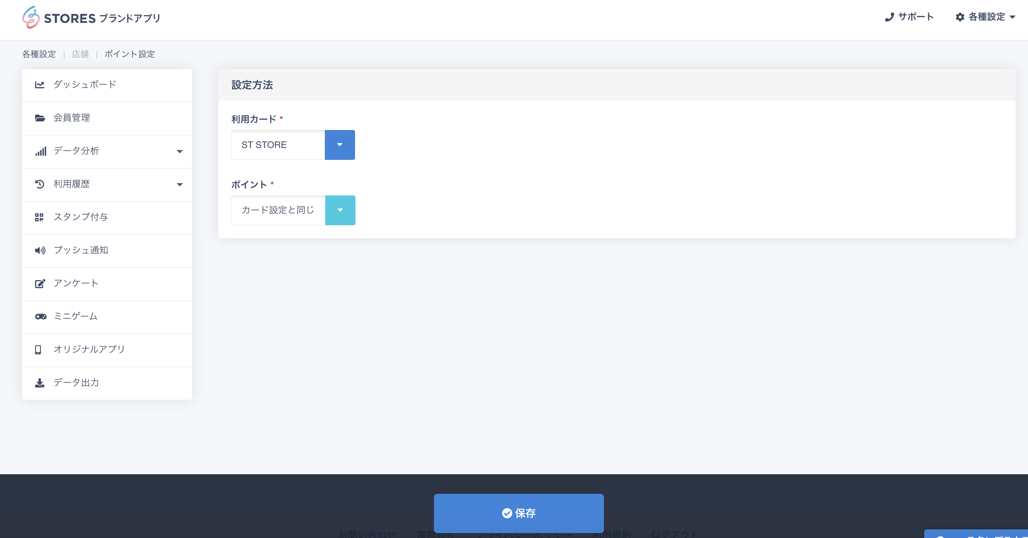Expand the ポイント dropdown set to カード設定と同じ
Viewport: 1028px width, 538px height.
click(340, 210)
